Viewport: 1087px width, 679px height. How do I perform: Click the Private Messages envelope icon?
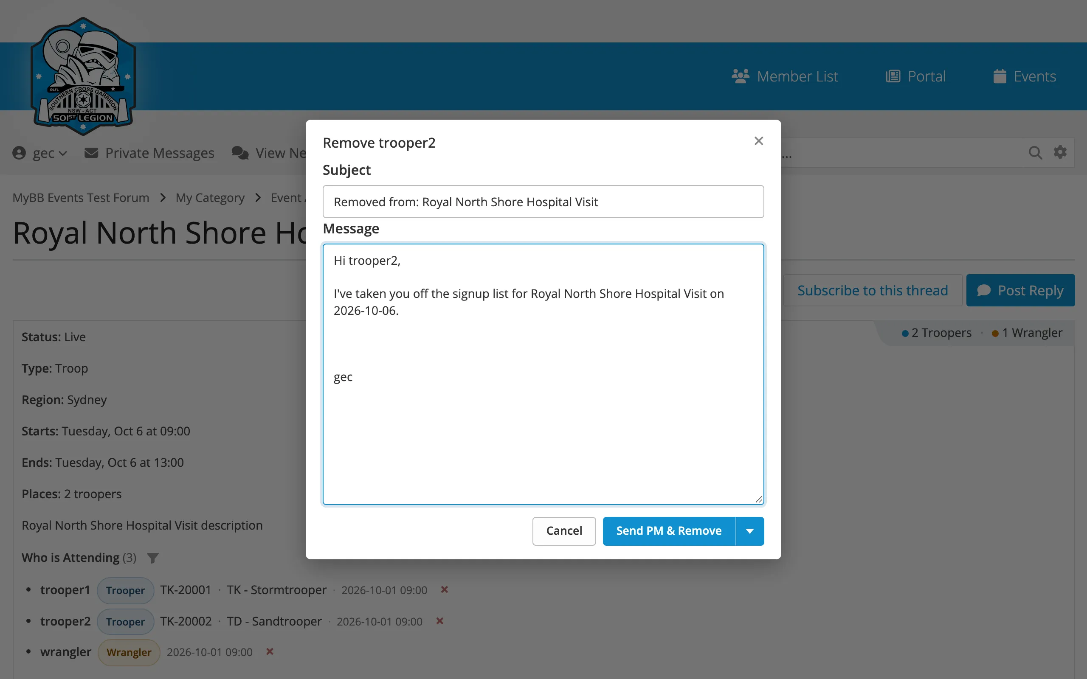[x=91, y=153]
